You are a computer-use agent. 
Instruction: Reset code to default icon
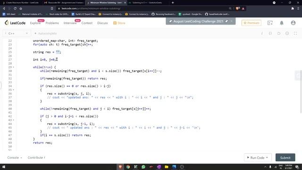point(279,34)
